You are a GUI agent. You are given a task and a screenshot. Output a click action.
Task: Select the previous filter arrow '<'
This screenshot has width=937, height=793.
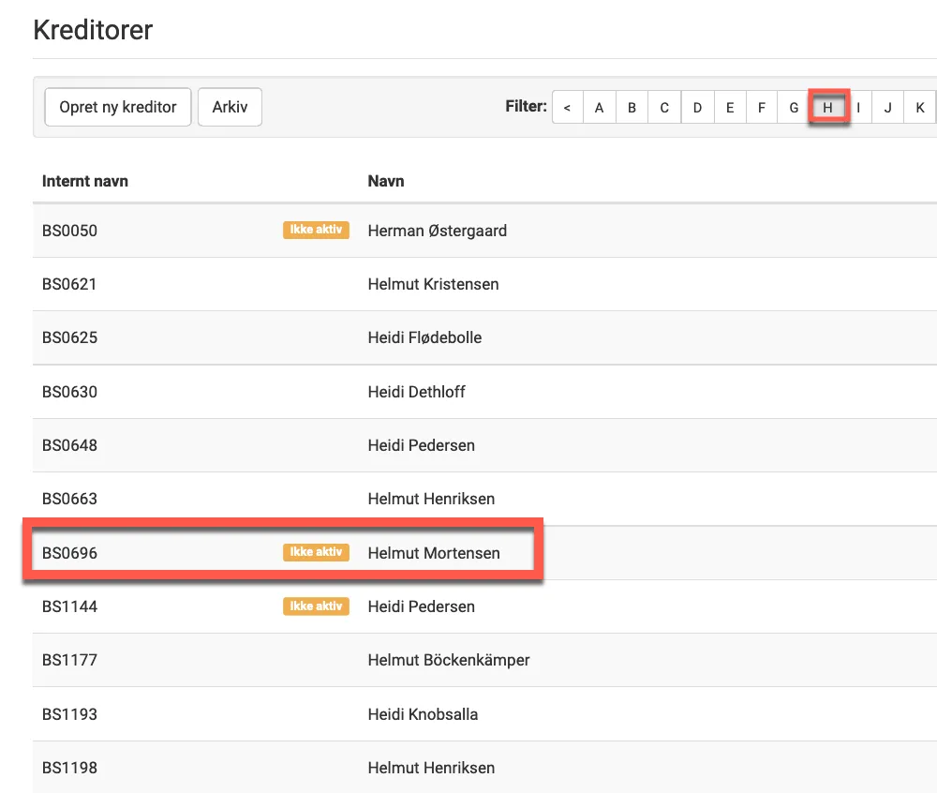[x=567, y=108]
